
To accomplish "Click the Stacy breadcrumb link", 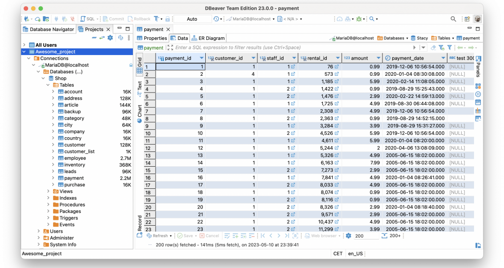I will 419,38.
